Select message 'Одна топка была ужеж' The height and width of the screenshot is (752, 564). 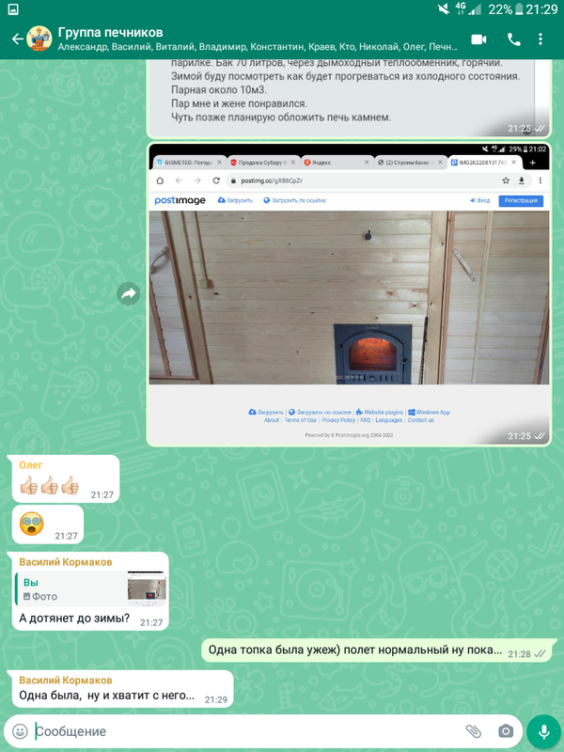click(x=379, y=650)
